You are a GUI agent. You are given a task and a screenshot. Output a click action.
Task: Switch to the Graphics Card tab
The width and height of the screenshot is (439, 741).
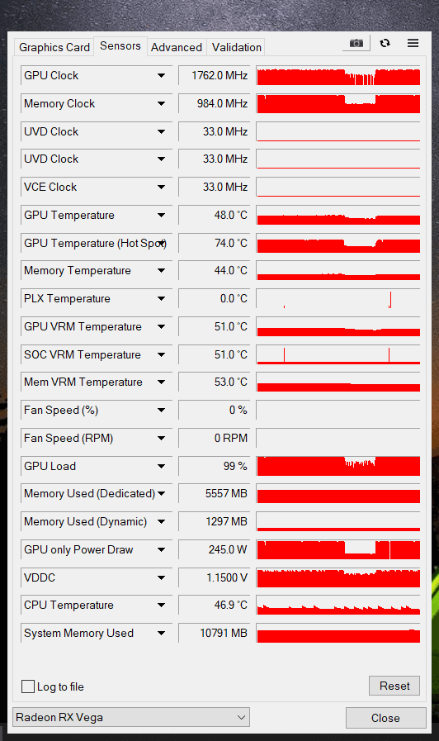[54, 47]
